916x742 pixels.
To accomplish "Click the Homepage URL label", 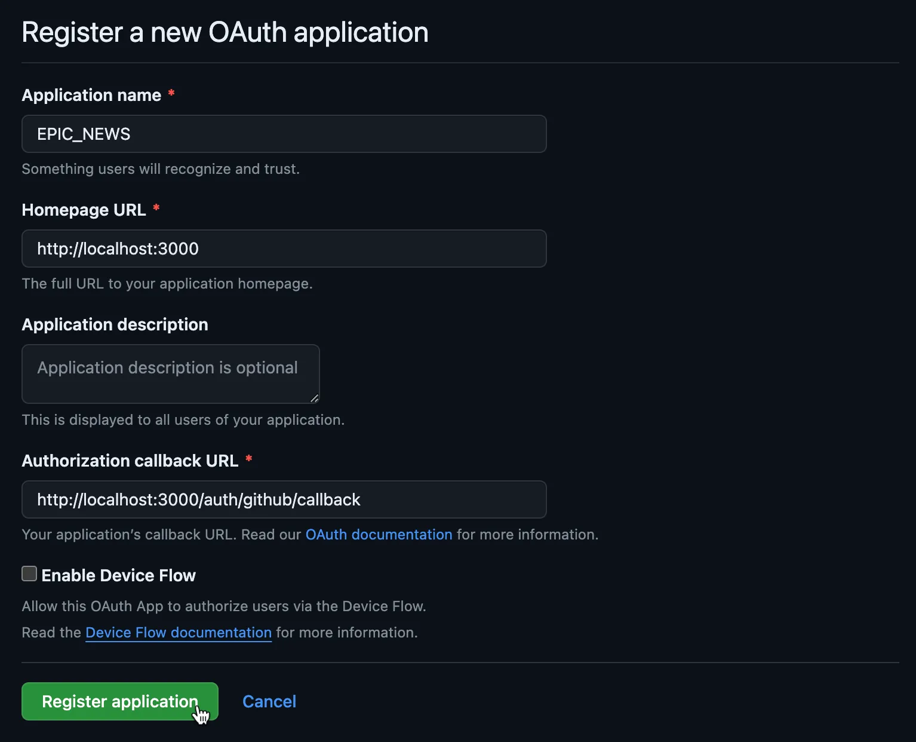I will [84, 210].
